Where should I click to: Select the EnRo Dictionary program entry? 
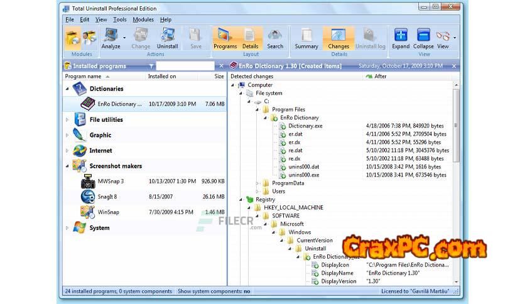click(144, 104)
